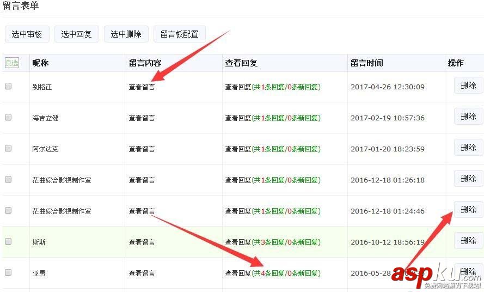
Task: Click the timestamp 2016-10-12 18:56:19
Action: [x=388, y=242]
